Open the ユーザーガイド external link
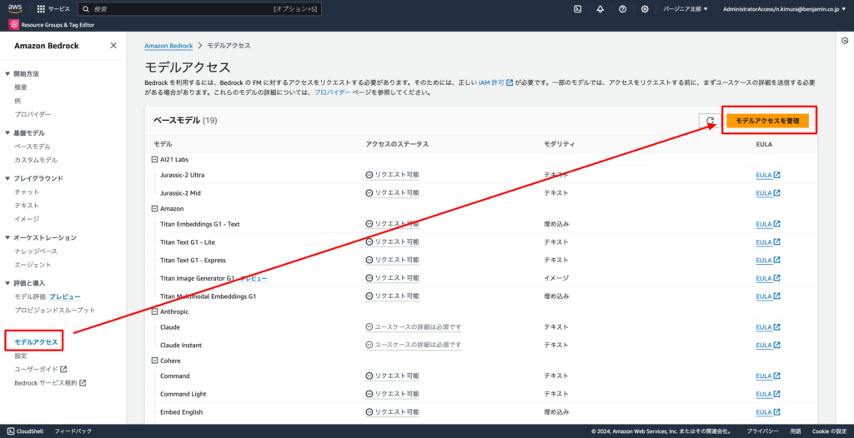Screen dimensions: 854x438 coord(40,370)
